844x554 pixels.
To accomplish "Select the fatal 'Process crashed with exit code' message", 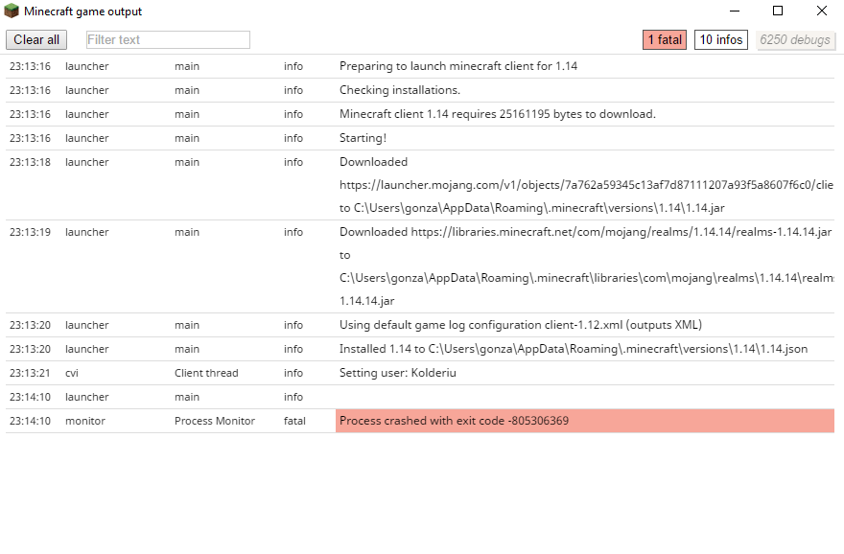I will 454,421.
